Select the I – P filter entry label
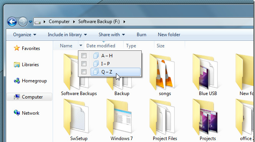Screen dimensions: 255x142 point(105,64)
